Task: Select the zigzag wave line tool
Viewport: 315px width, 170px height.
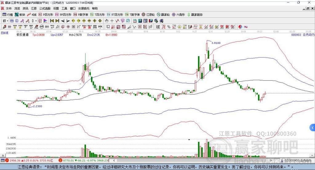Action: point(134,27)
